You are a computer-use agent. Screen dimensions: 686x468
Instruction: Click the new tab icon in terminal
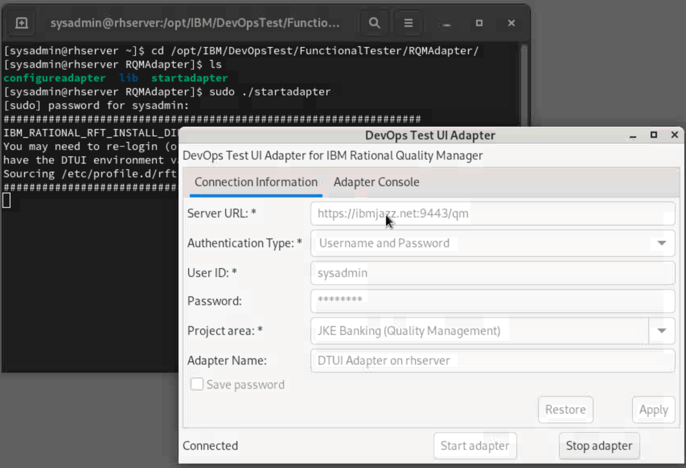[x=22, y=23]
